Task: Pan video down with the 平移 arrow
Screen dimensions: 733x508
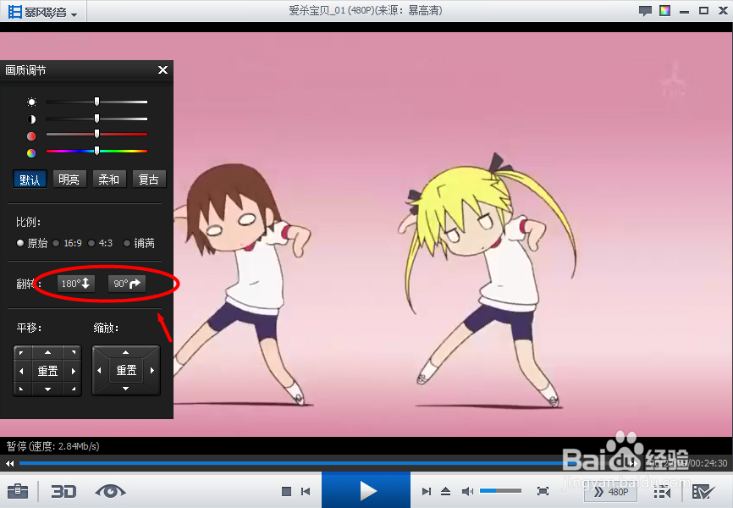Action: (x=47, y=389)
